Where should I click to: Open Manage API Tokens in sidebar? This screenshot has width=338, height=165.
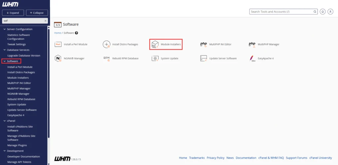(x=19, y=162)
